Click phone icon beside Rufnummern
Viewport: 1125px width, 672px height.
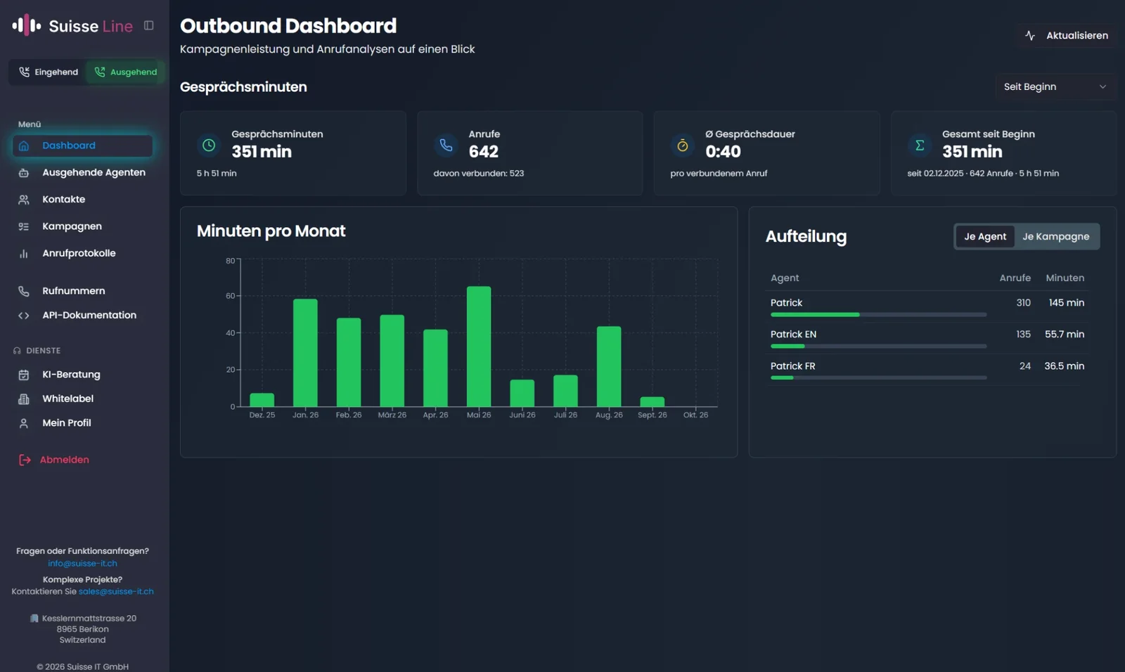(24, 291)
